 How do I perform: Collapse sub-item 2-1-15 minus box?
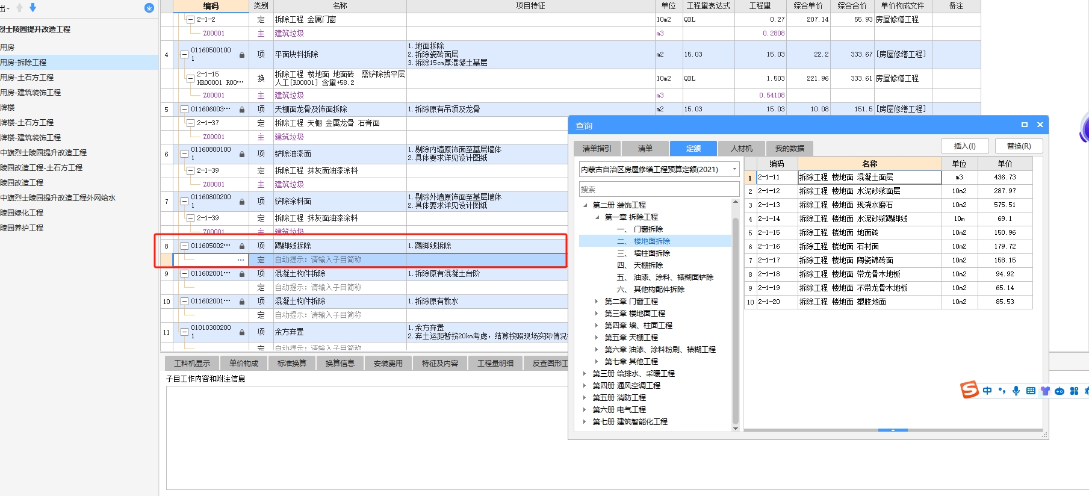pos(190,78)
